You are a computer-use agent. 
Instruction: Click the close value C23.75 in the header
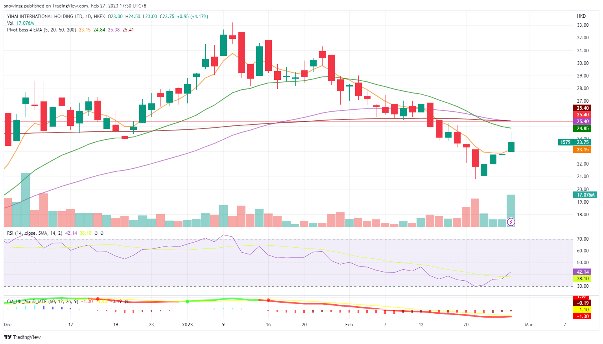(x=167, y=17)
